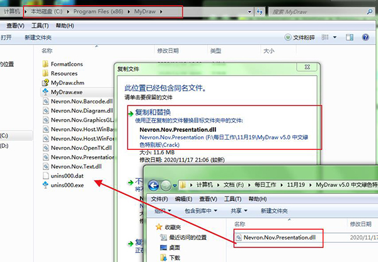
Task: Open 查看(V) menu in MyDraw window
Action: 15,26
